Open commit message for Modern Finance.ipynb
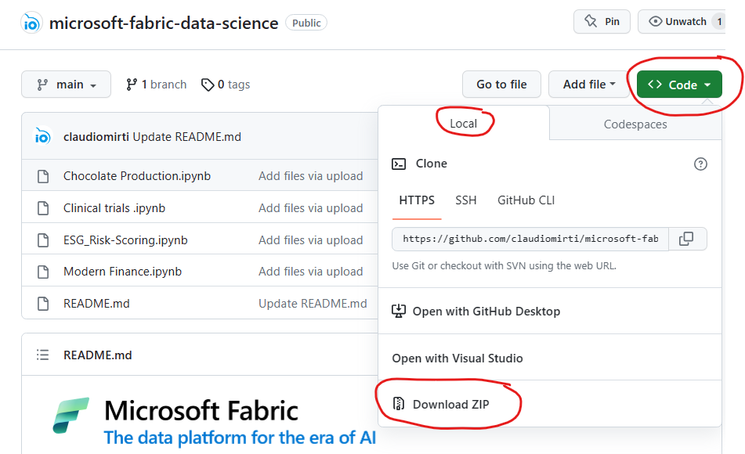 pyautogui.click(x=311, y=271)
